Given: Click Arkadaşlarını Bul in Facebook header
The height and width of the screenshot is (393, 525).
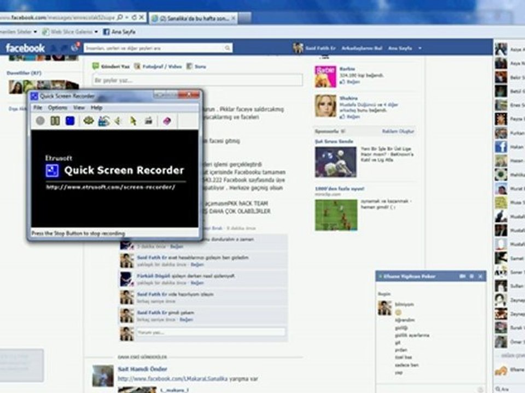Looking at the screenshot, I should tap(361, 48).
